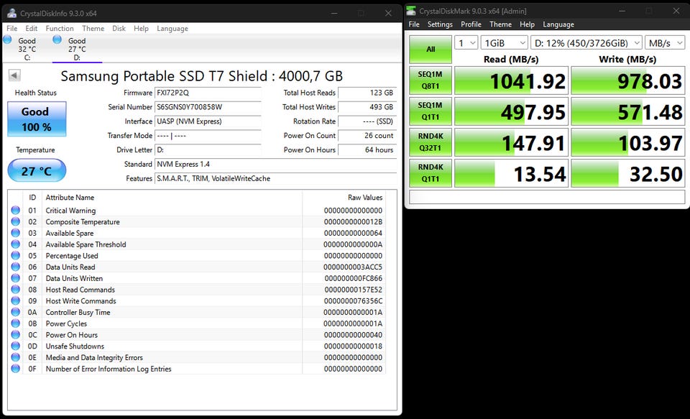Click status icon of Critical Warning row

tap(15, 211)
